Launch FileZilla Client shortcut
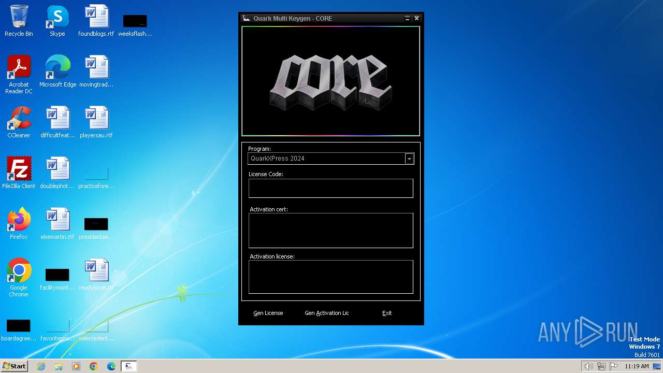663x373 pixels. (19, 174)
